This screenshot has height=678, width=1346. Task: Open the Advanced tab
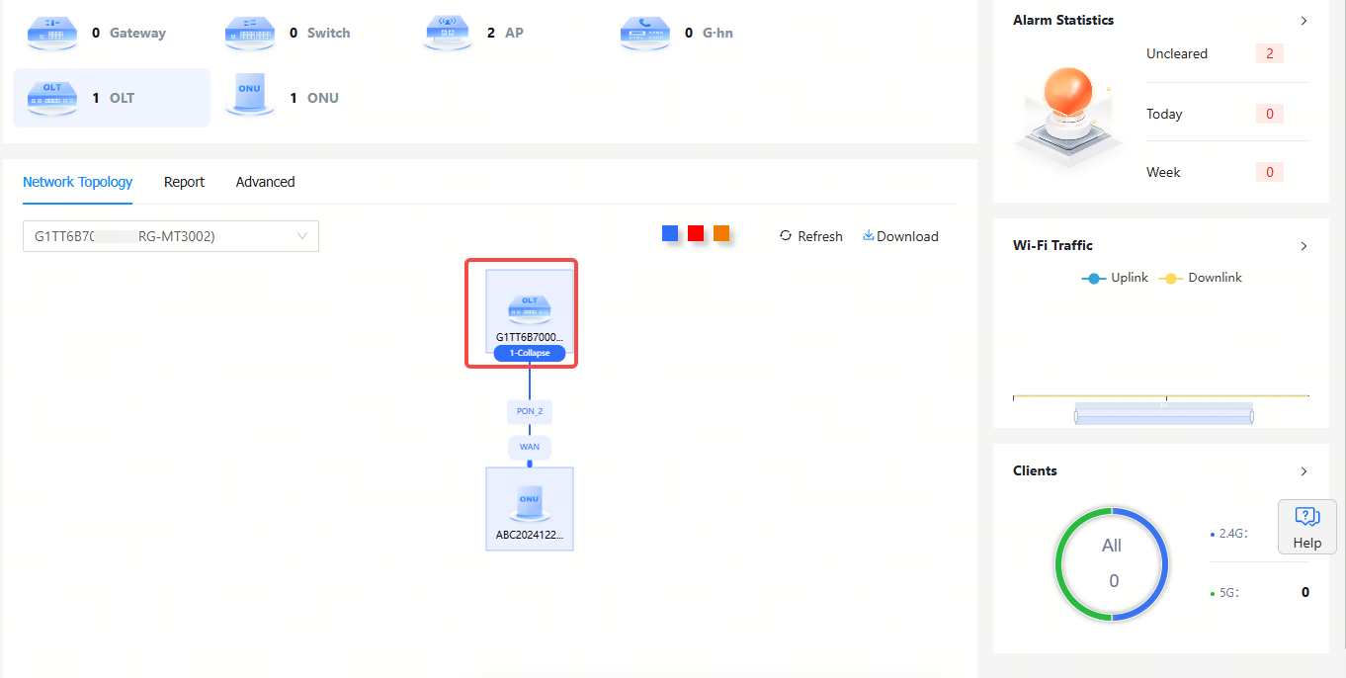(x=265, y=182)
